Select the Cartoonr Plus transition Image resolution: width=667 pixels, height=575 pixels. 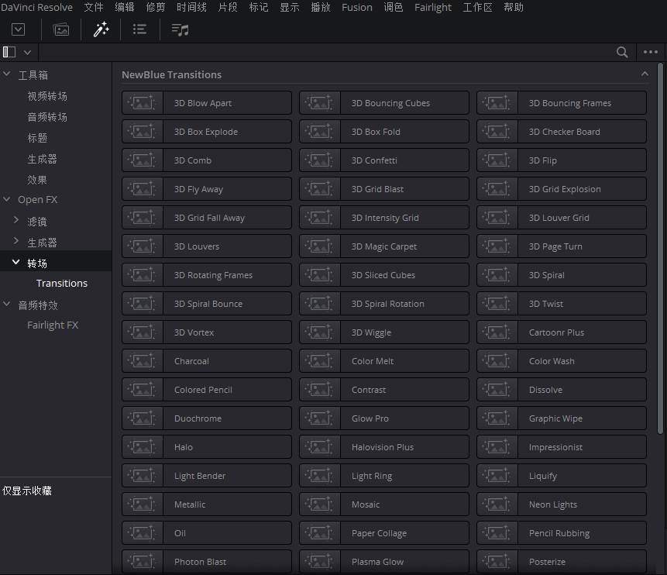(562, 332)
